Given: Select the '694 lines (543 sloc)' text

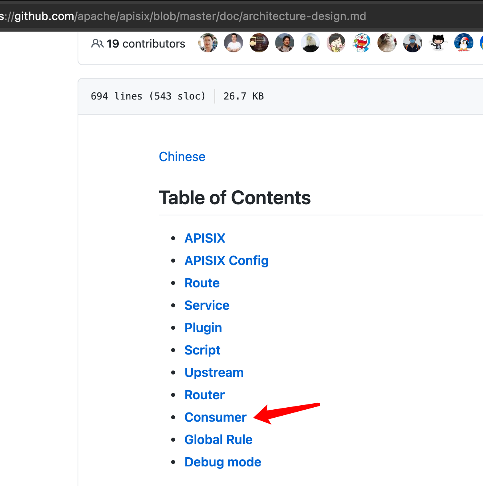Looking at the screenshot, I should point(148,96).
